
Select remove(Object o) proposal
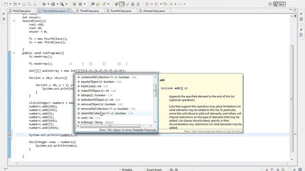coord(115,104)
